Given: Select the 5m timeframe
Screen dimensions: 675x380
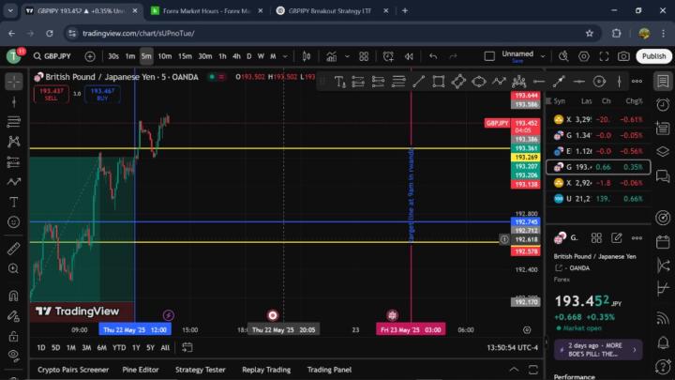Looking at the screenshot, I should tap(146, 56).
